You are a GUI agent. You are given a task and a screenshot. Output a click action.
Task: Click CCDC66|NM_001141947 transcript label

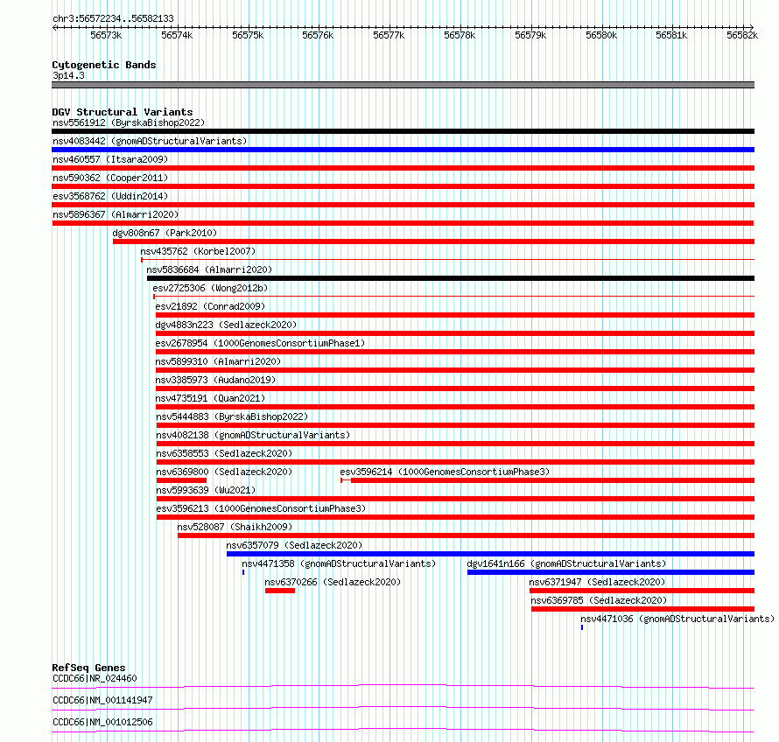(102, 700)
